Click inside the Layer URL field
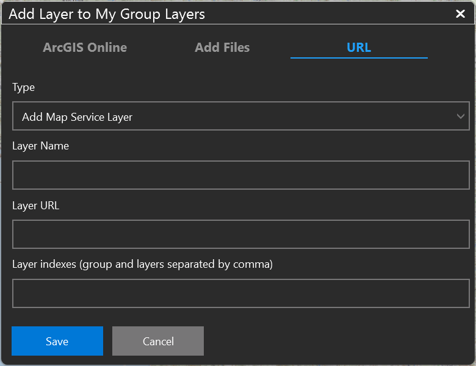This screenshot has width=476, height=366. (x=240, y=235)
